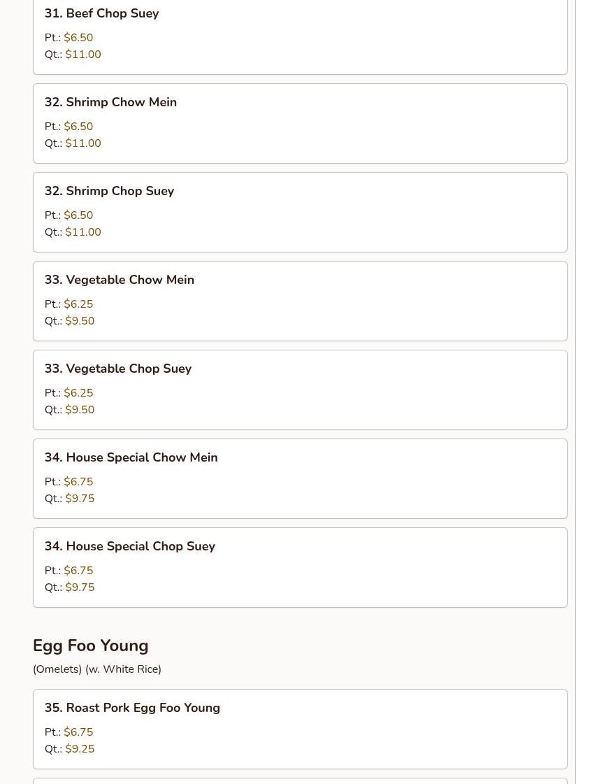Click Shrimp Chow Mein pint price $6.50
Viewport: 590px width, 784px height.
click(x=78, y=127)
